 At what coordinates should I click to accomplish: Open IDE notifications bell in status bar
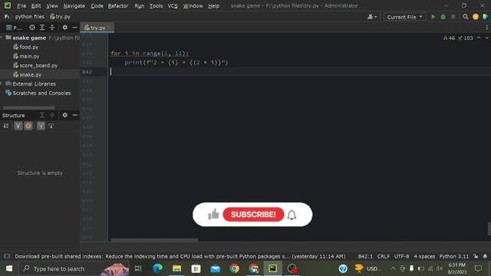[x=485, y=256]
